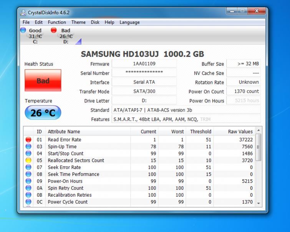The image size is (290, 232).
Task: Click blue status icon for Spin Retry Count
Action: pos(28,188)
